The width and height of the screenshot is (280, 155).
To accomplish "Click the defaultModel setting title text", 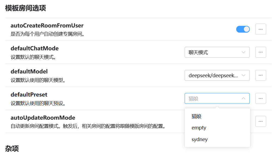I will (29, 72).
